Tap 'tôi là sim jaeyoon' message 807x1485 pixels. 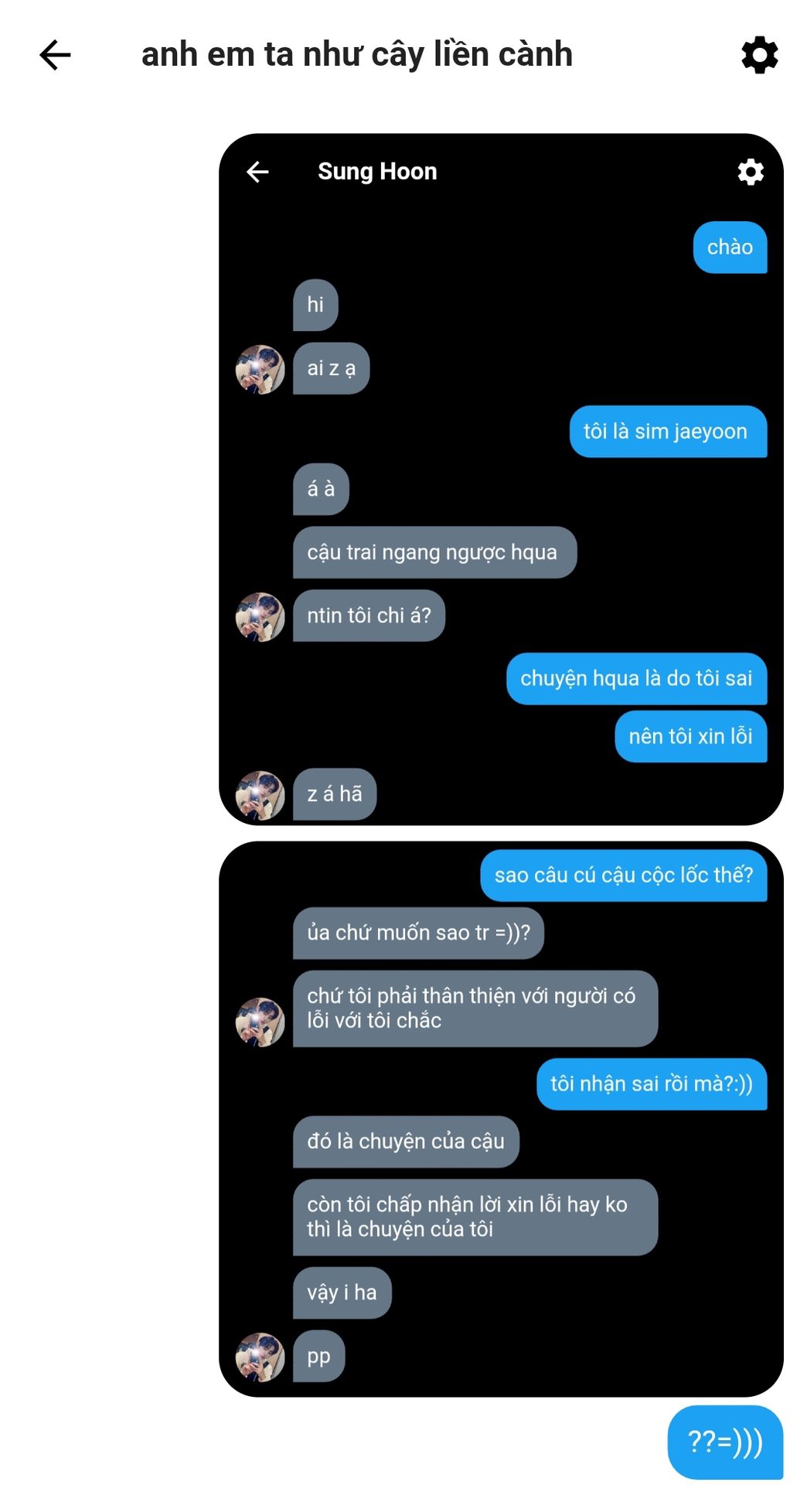[668, 432]
